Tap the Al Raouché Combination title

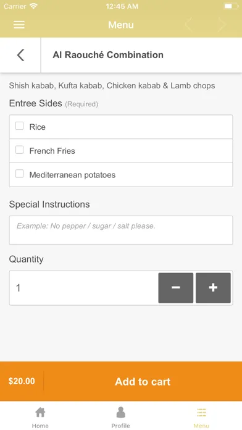[108, 55]
